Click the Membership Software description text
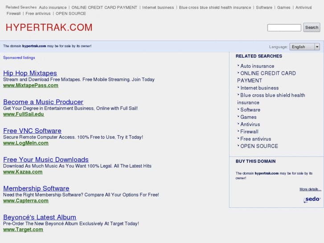The height and width of the screenshot is (243, 324). pyautogui.click(x=81, y=195)
